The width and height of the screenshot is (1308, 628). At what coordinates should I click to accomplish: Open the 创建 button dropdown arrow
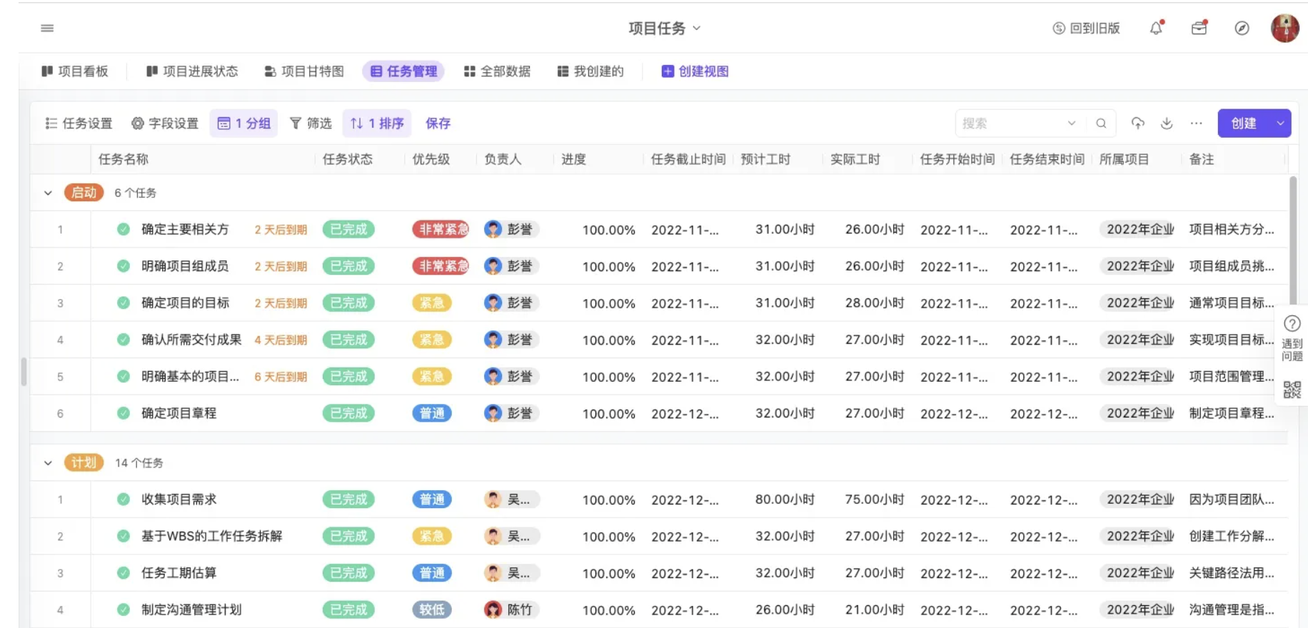[1281, 123]
